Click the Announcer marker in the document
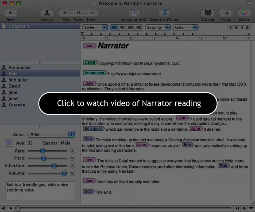This screenshot has height=212, width=255. tap(95, 73)
